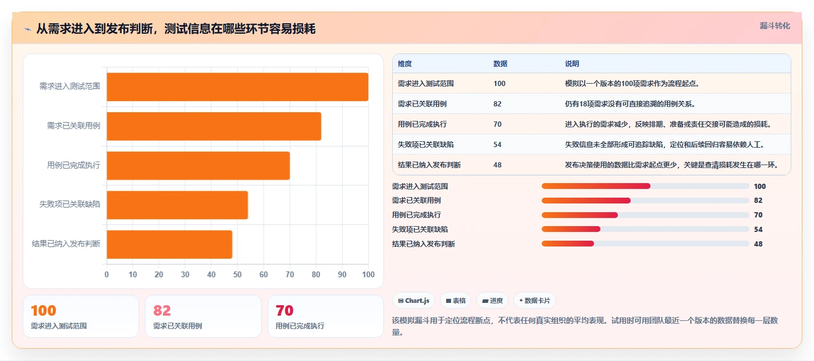Click description 仍有18项需求没有可直接追溯的用例关系
This screenshot has width=814, height=361.
point(630,104)
